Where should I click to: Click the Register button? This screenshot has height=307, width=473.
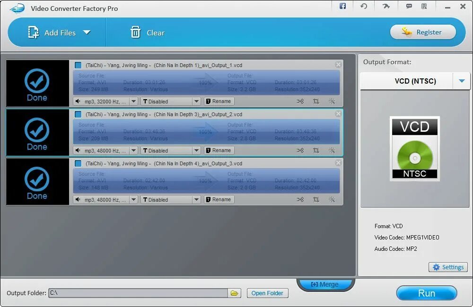click(423, 32)
